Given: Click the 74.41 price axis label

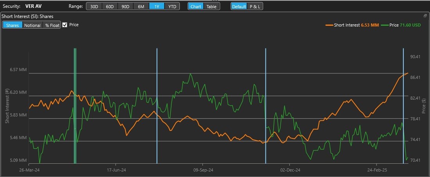Looking at the screenshot, I should coord(415,140).
